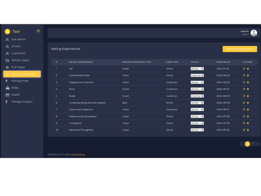The width and height of the screenshot is (261, 196).
Task: Open status dropdown for Rude
Action: [x=197, y=96]
